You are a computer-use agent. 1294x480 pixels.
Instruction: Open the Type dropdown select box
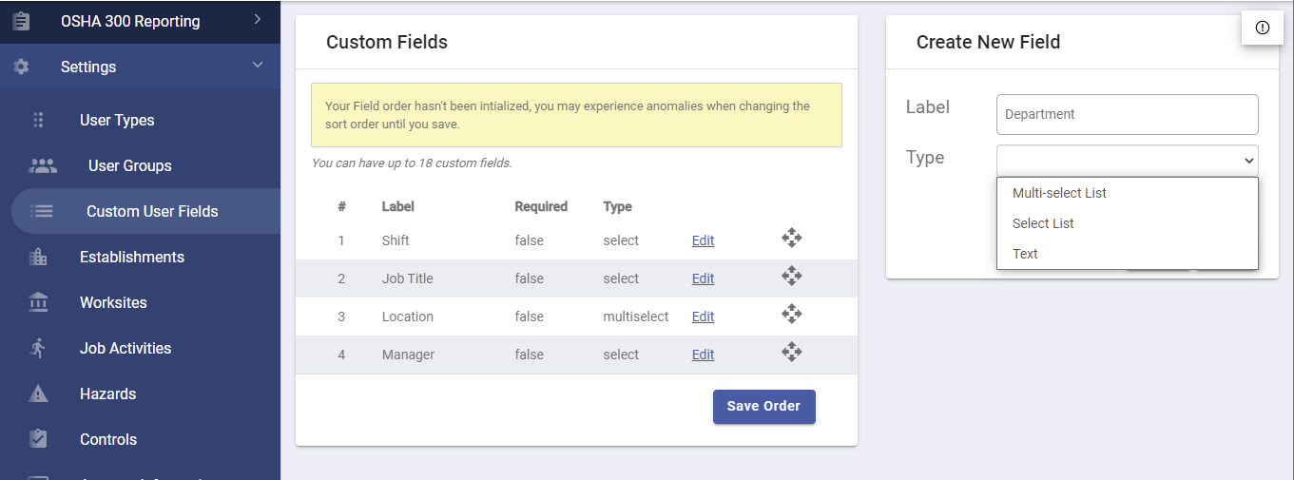1127,160
